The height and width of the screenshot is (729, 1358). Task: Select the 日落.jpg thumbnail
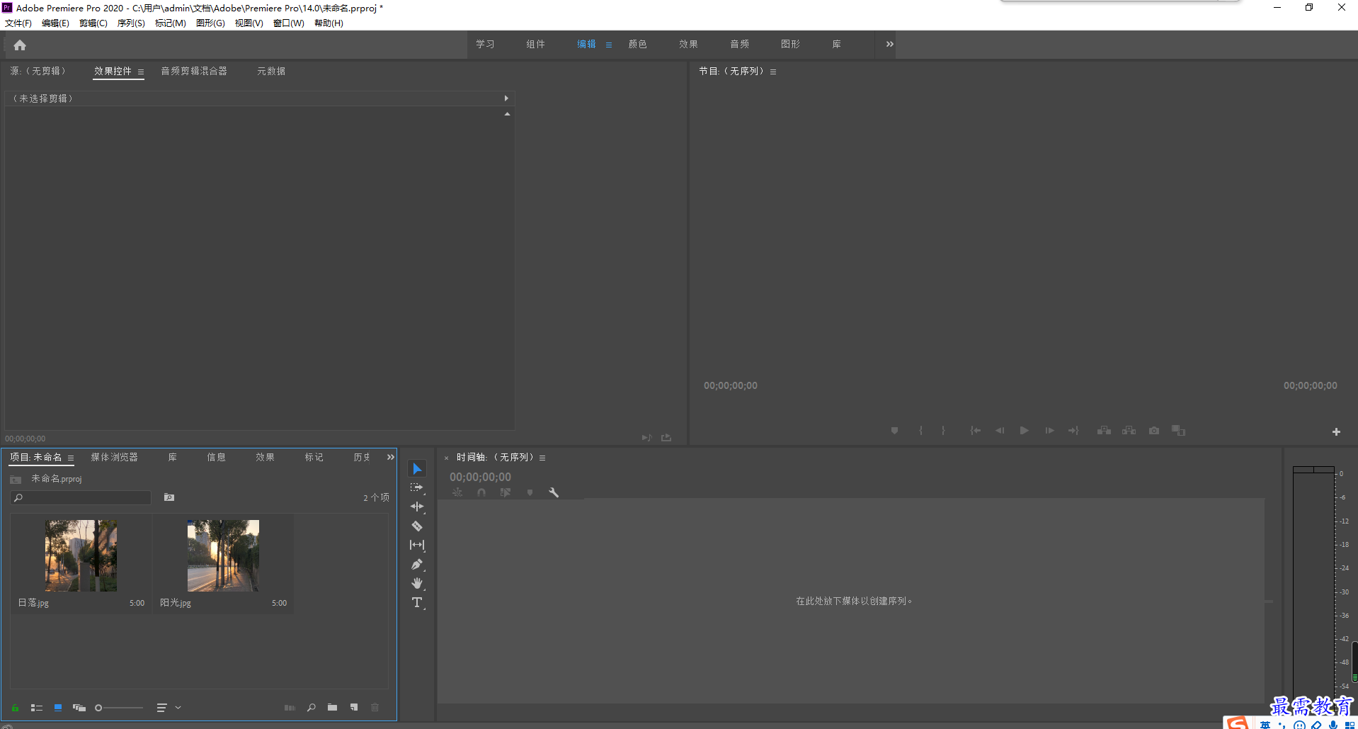(x=81, y=555)
